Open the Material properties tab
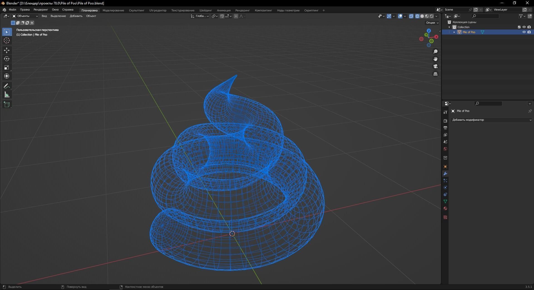This screenshot has width=534, height=290. coord(445,208)
